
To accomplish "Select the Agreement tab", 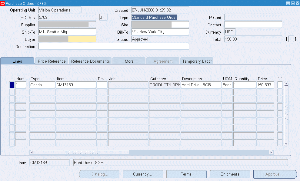I will (163, 61).
